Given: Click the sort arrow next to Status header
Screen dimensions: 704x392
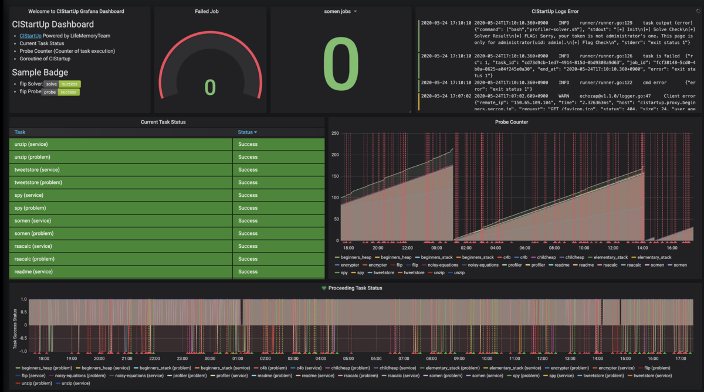Looking at the screenshot, I should tap(255, 132).
